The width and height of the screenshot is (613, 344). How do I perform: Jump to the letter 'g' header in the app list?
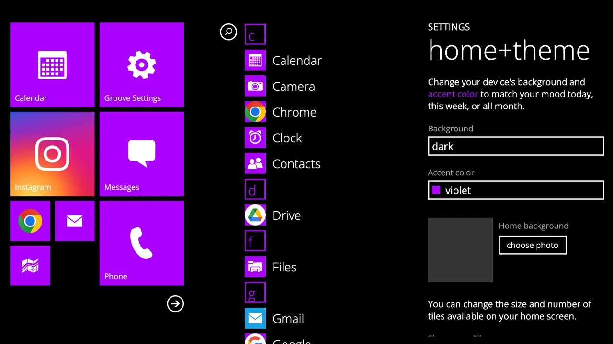click(255, 292)
